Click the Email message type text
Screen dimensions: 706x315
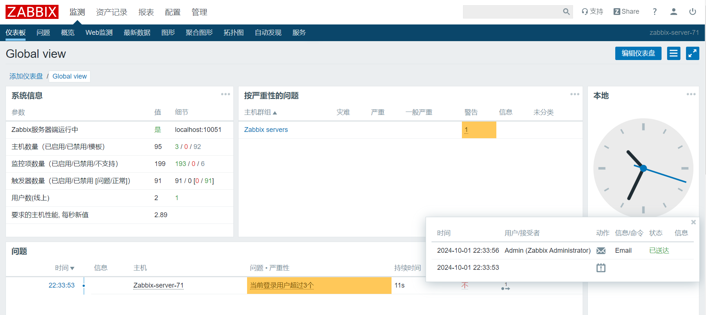(x=623, y=251)
